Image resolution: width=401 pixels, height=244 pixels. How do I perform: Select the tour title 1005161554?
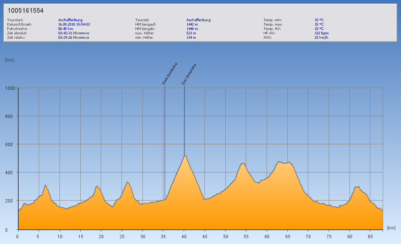[26, 11]
